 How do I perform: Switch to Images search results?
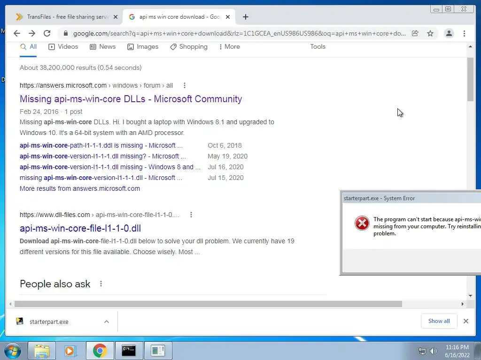coord(143,47)
